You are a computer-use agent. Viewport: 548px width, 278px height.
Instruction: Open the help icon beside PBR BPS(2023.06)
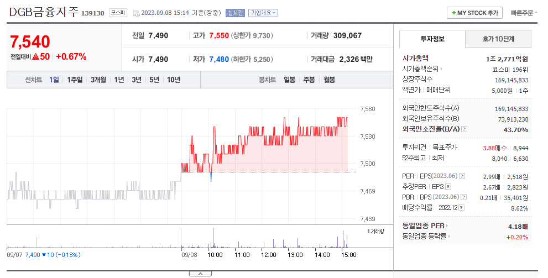click(x=463, y=197)
